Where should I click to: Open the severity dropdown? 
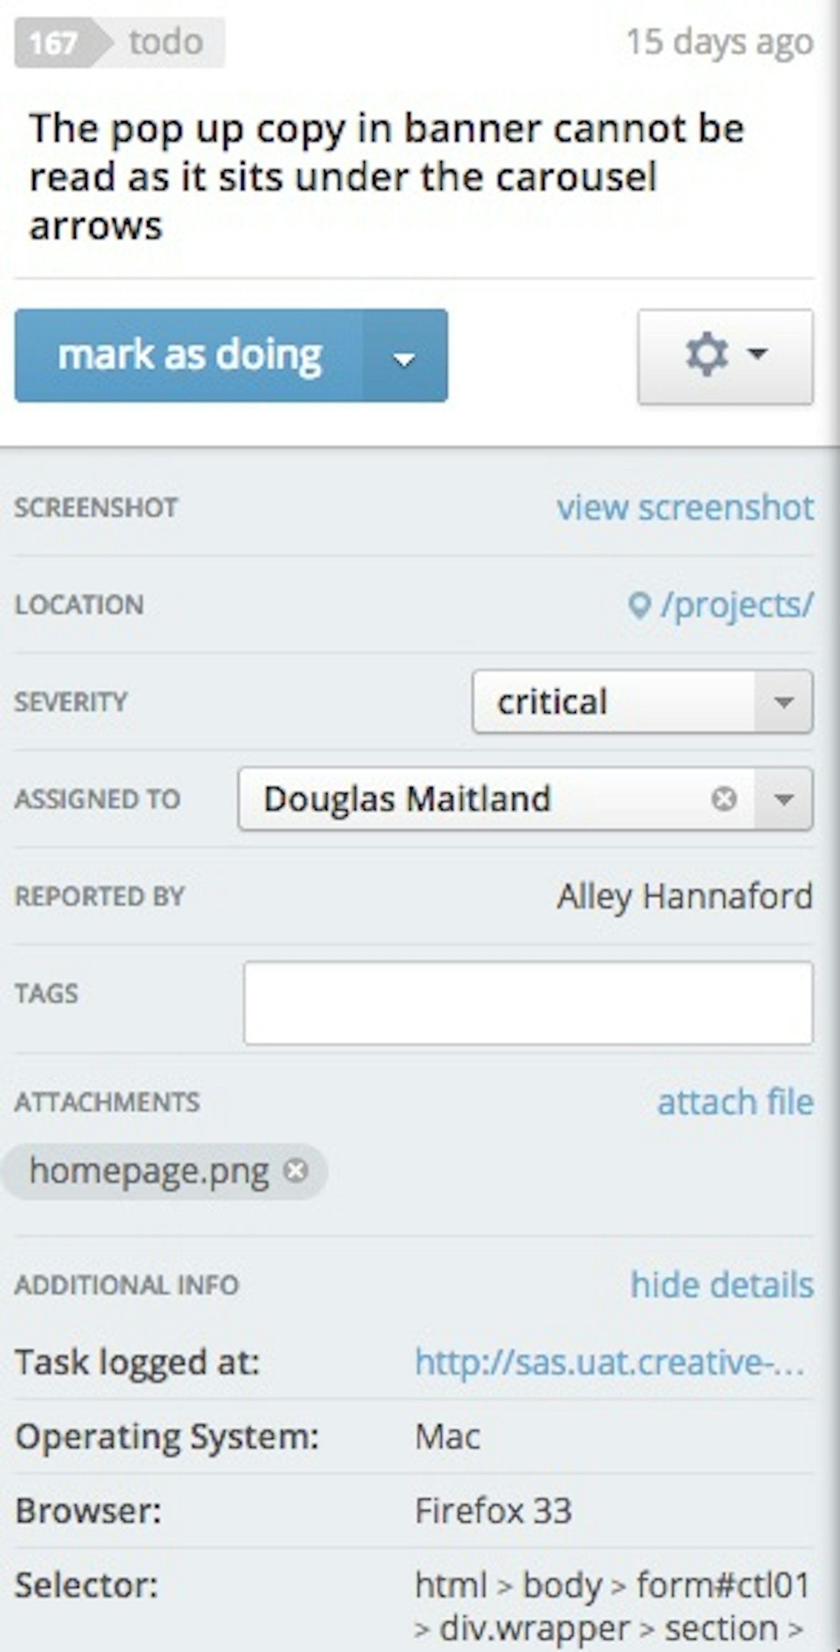784,702
